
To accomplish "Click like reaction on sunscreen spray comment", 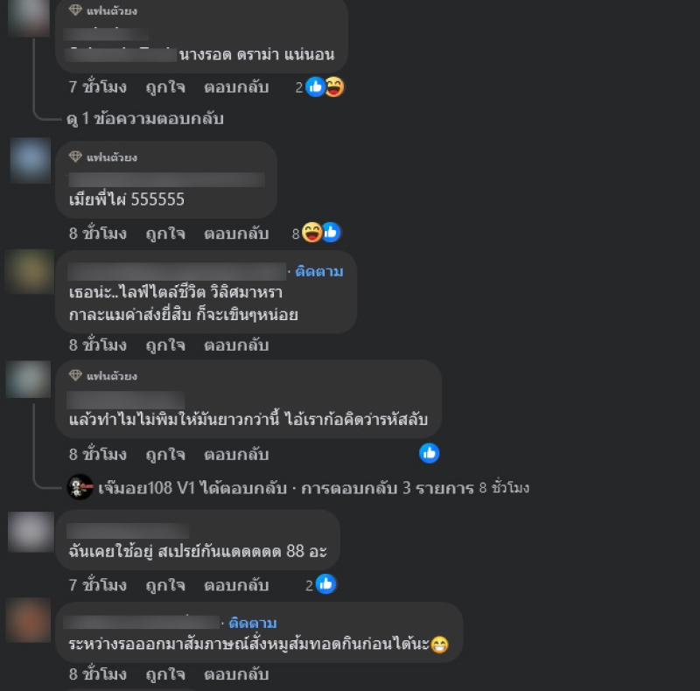I will pos(325,584).
